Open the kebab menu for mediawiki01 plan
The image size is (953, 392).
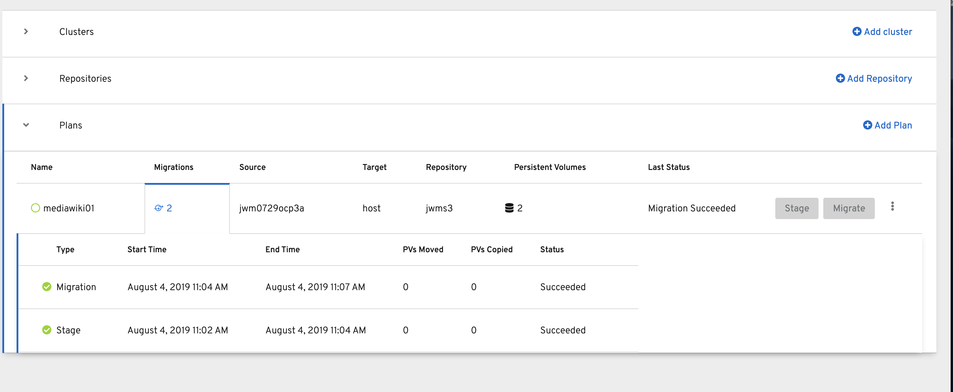tap(892, 206)
